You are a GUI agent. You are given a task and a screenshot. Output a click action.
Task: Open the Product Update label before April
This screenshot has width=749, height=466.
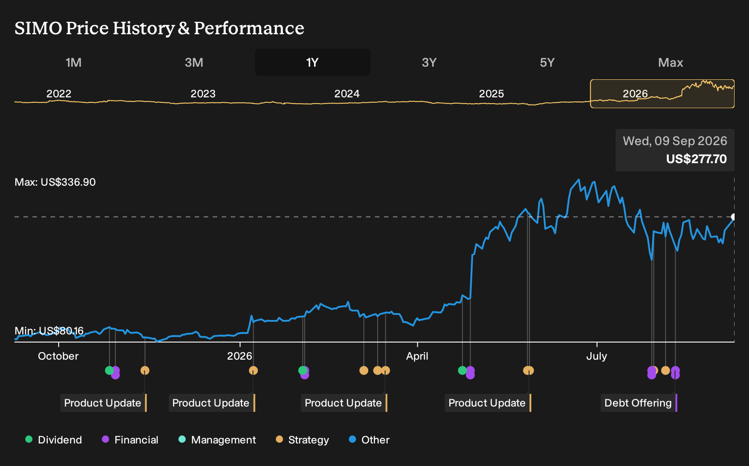tap(344, 403)
